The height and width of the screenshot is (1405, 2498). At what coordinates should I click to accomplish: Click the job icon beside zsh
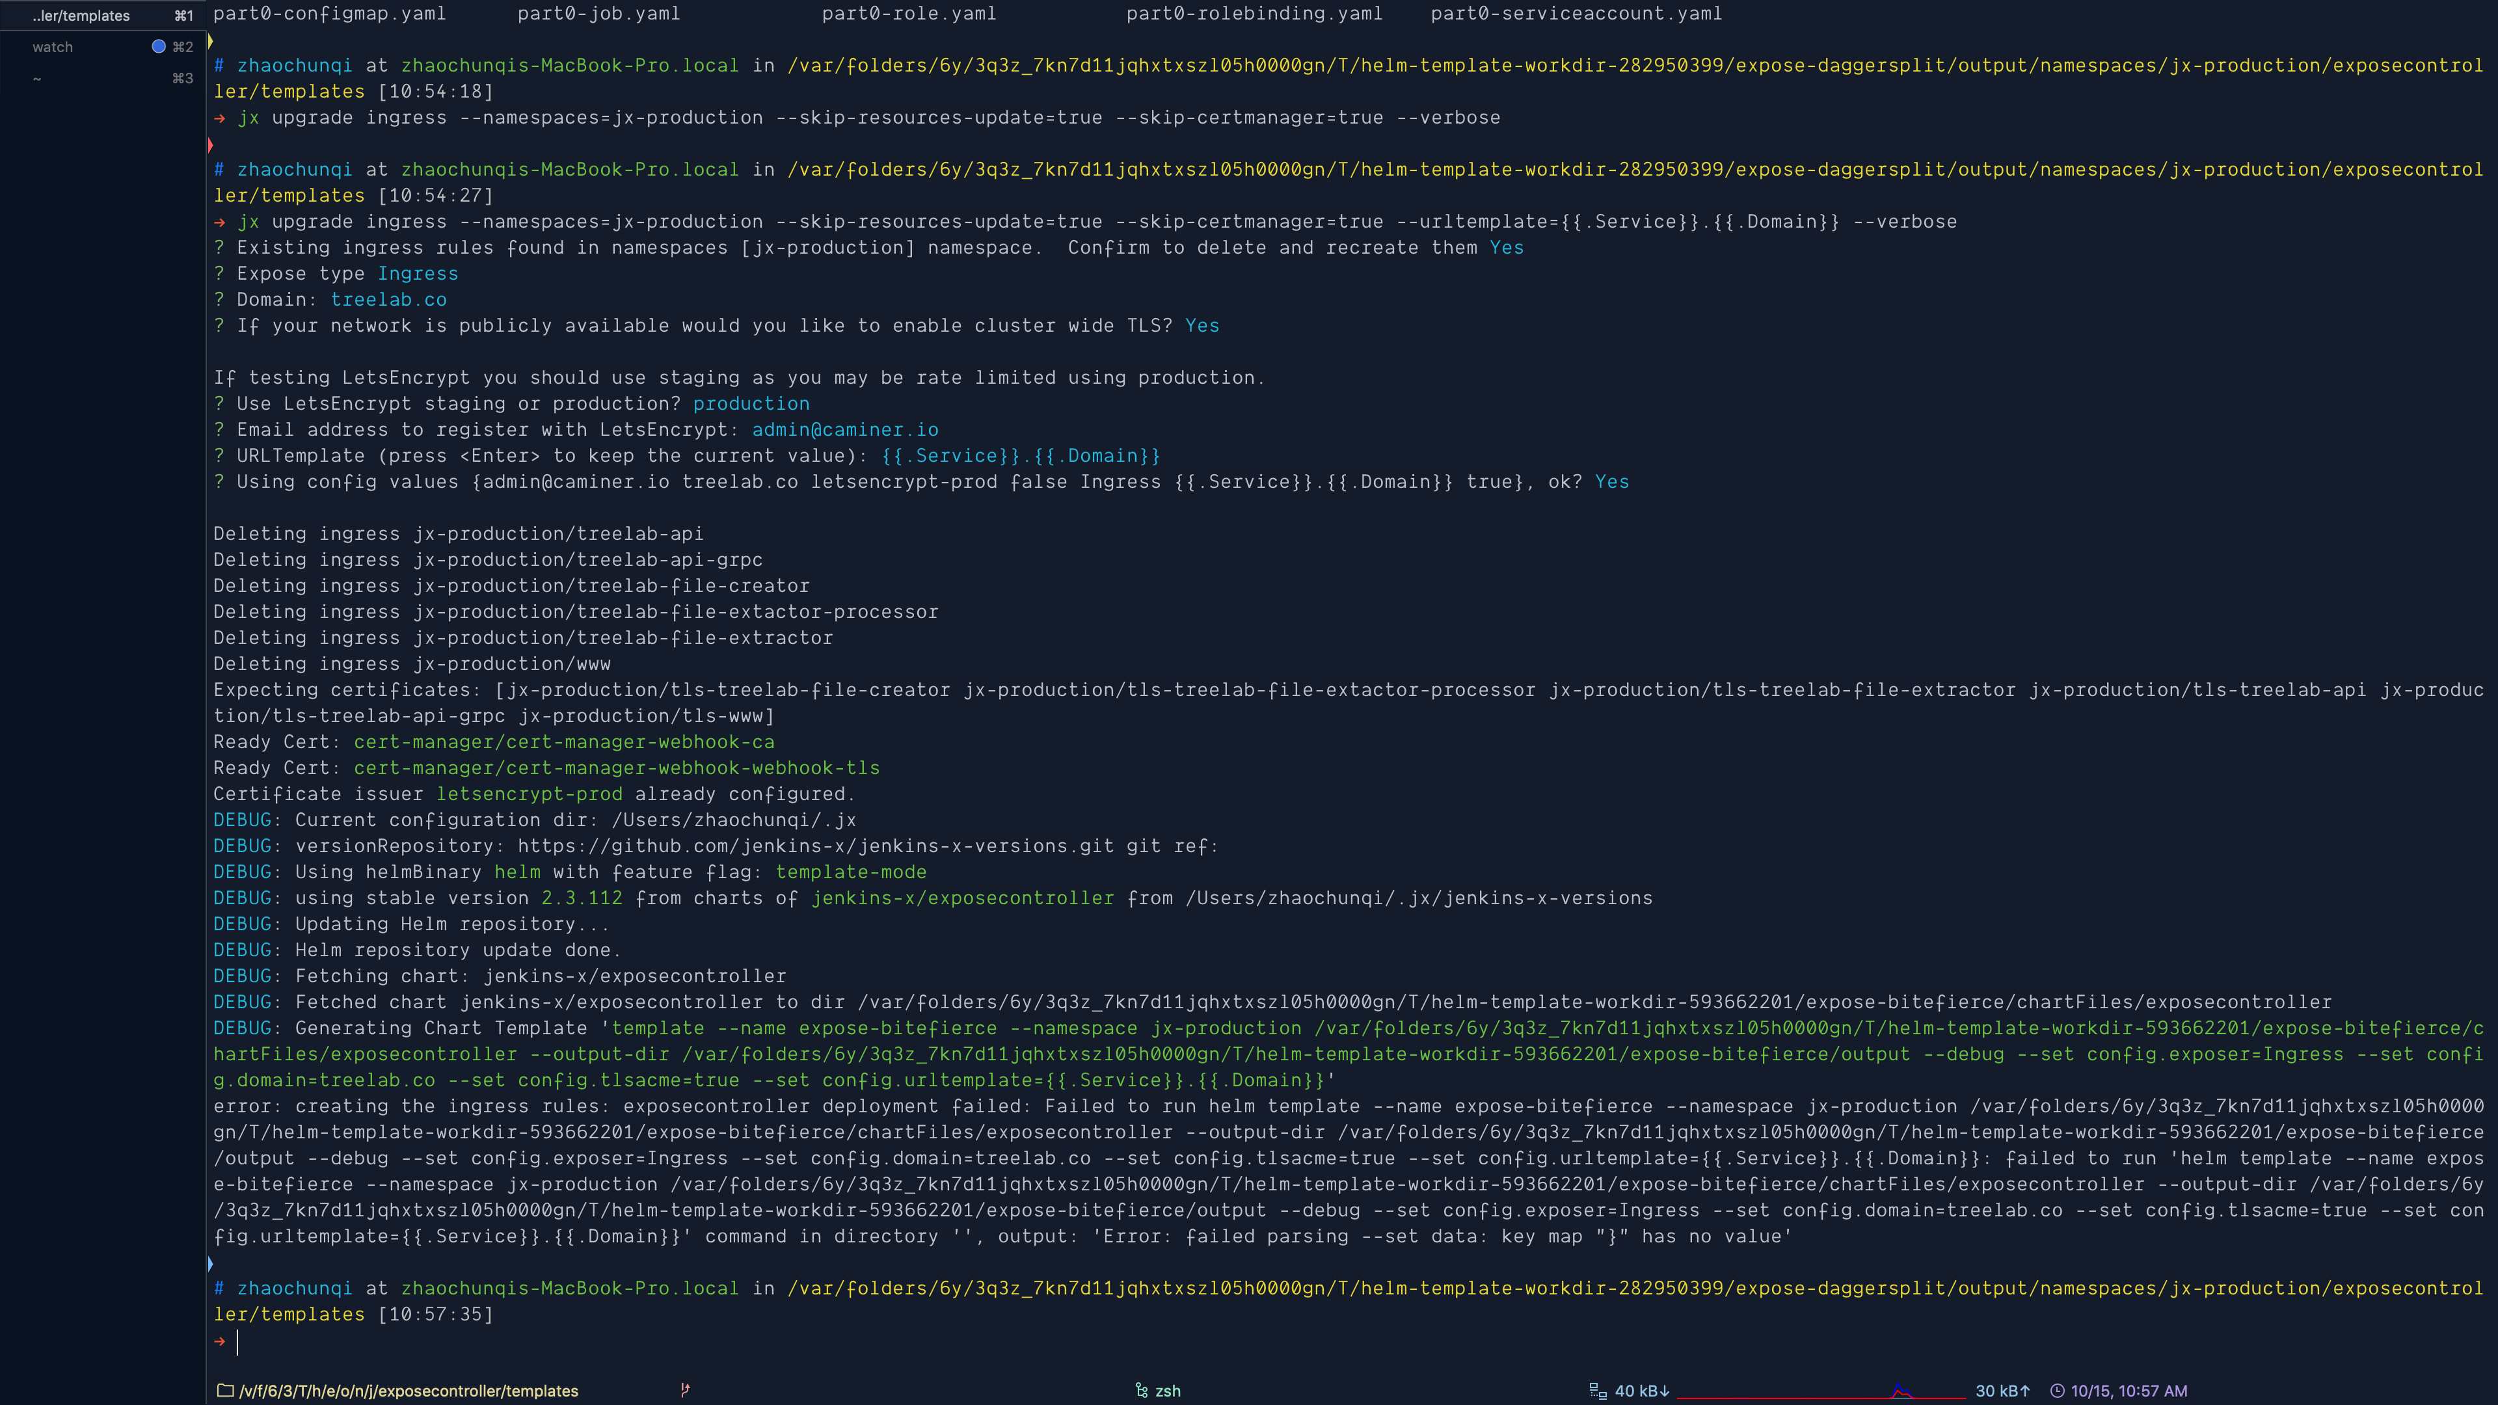(1142, 1391)
